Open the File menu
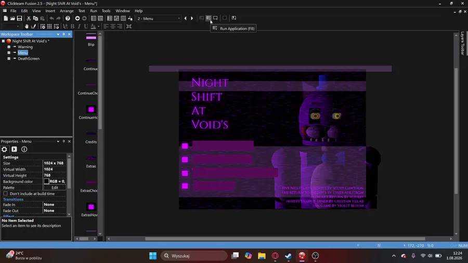Image resolution: width=468 pixels, height=263 pixels. click(x=14, y=11)
